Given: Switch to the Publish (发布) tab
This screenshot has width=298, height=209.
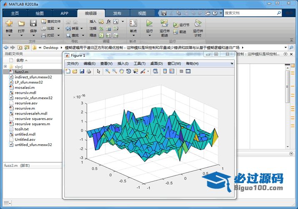Looking at the screenshot, I should click(117, 13).
